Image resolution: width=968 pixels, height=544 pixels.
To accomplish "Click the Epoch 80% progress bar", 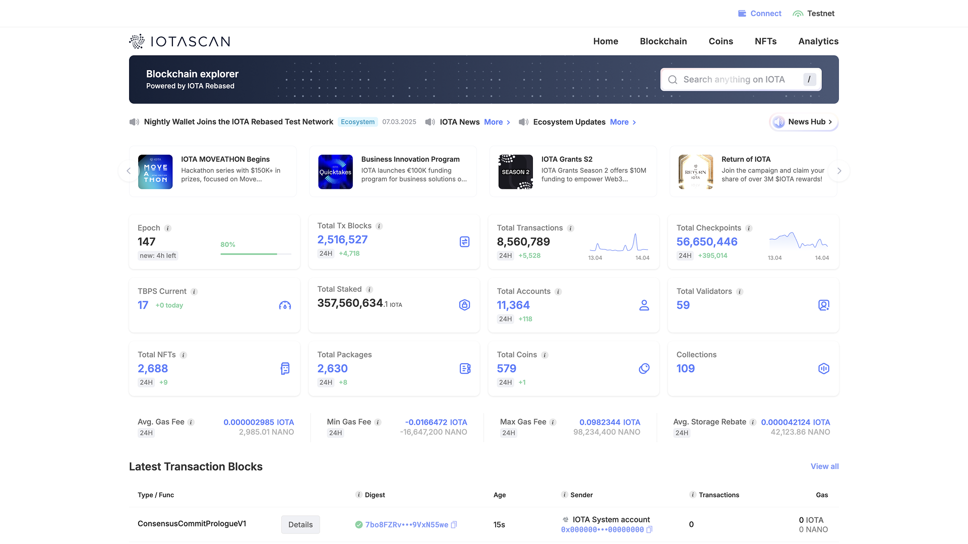I will [x=256, y=254].
